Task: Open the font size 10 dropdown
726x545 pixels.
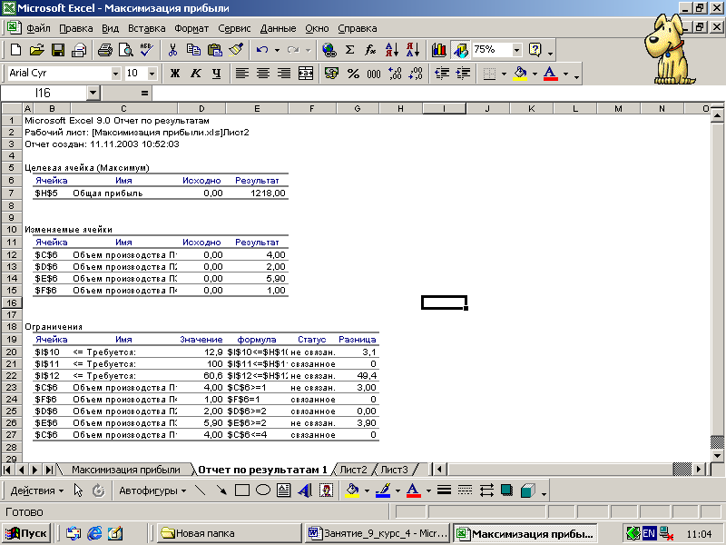Action: 152,74
